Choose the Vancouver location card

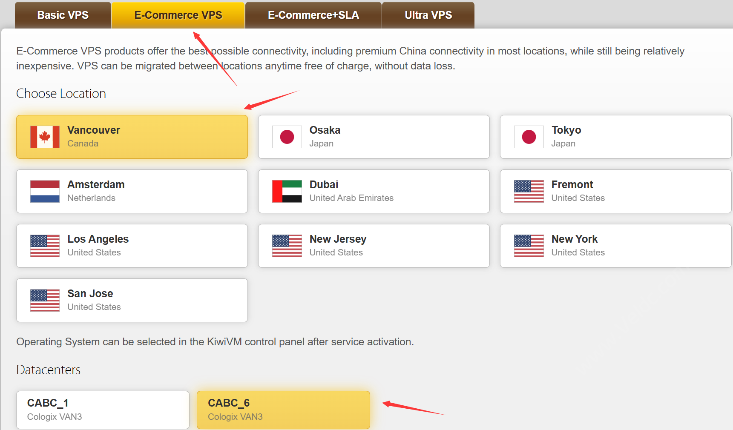(x=132, y=137)
